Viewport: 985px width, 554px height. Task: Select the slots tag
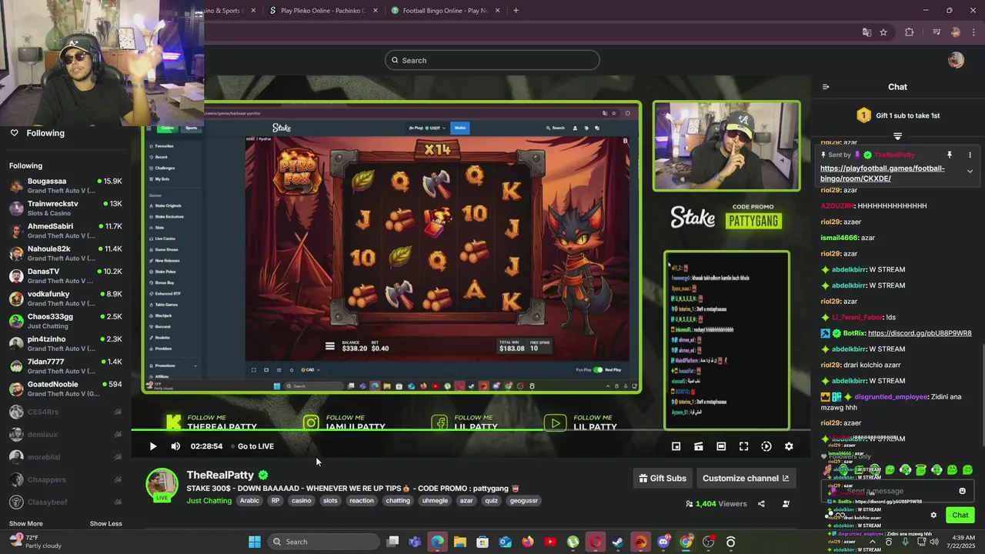tap(330, 501)
